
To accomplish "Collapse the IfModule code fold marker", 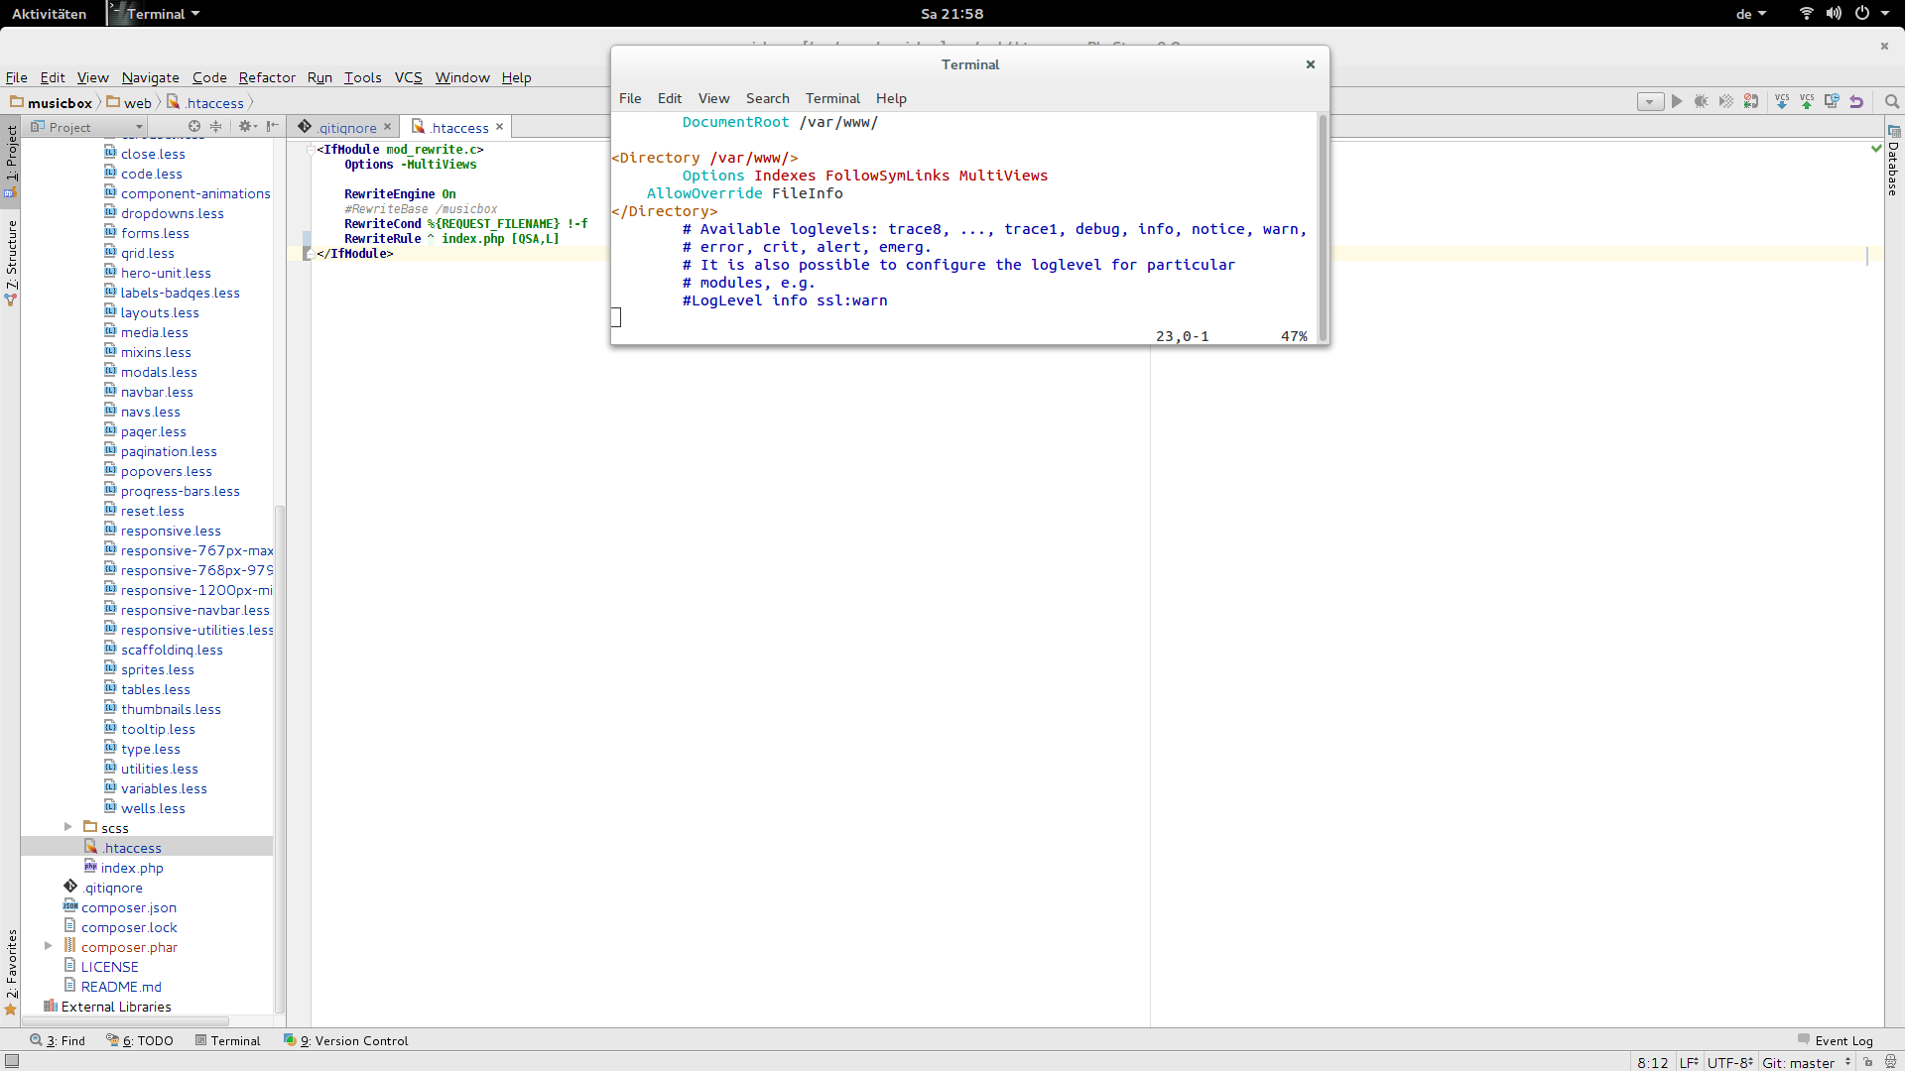I will [310, 150].
